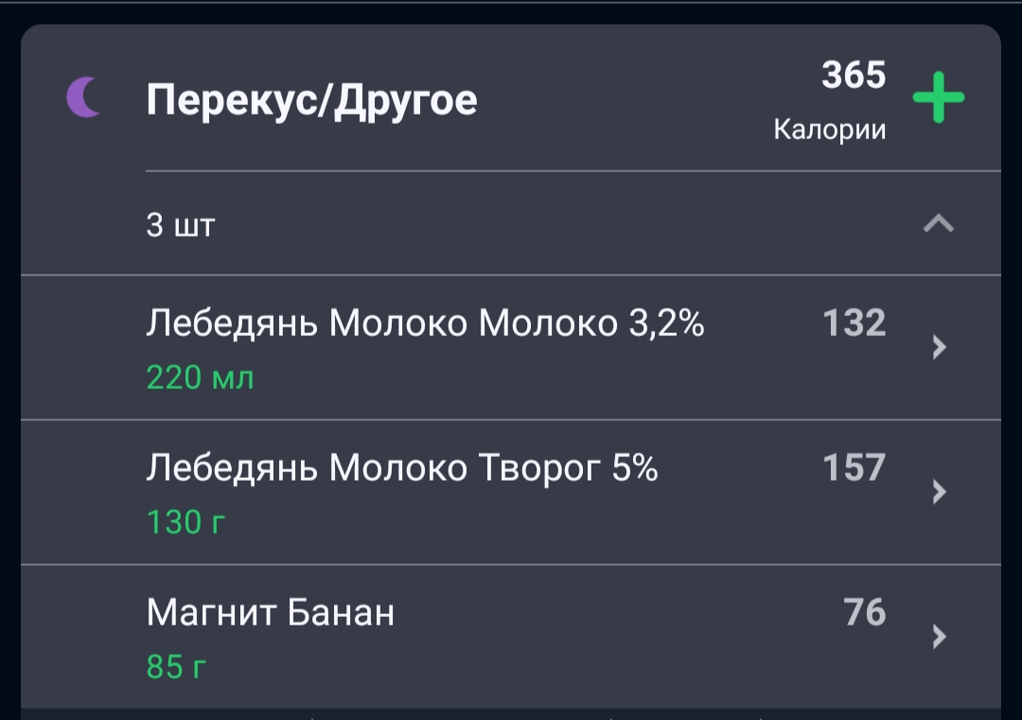This screenshot has width=1022, height=720.
Task: Tap the 3 шт item count label
Action: click(x=181, y=225)
